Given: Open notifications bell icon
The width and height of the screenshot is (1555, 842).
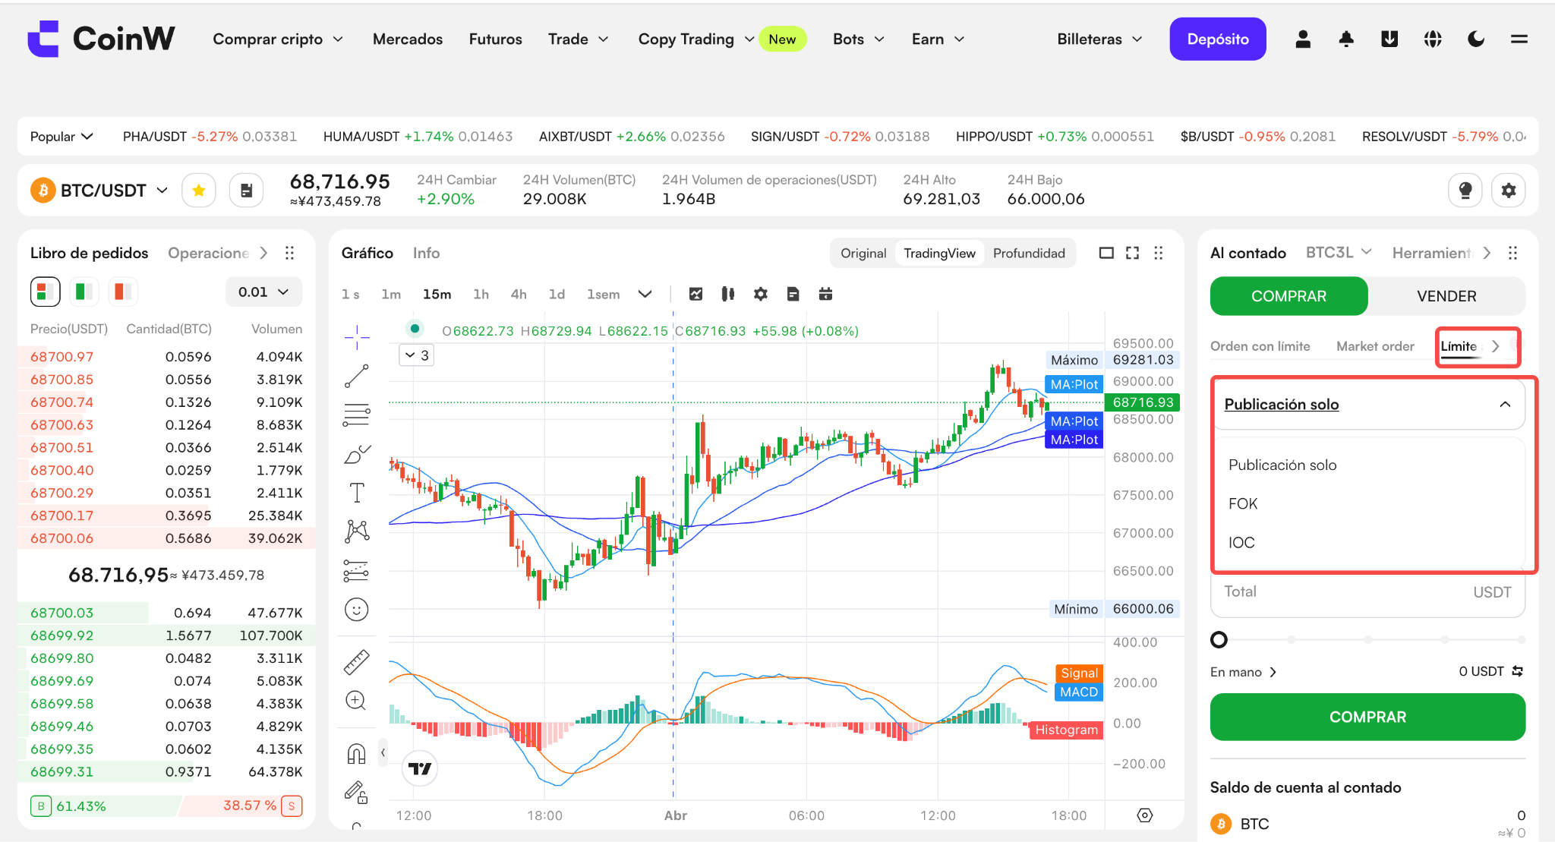Looking at the screenshot, I should 1346,39.
